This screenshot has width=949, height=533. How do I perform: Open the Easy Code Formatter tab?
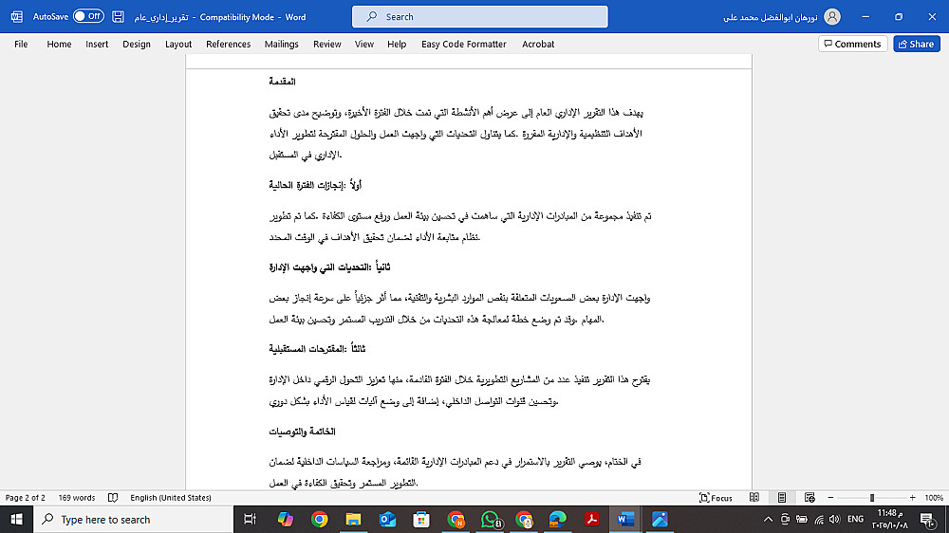coord(464,45)
